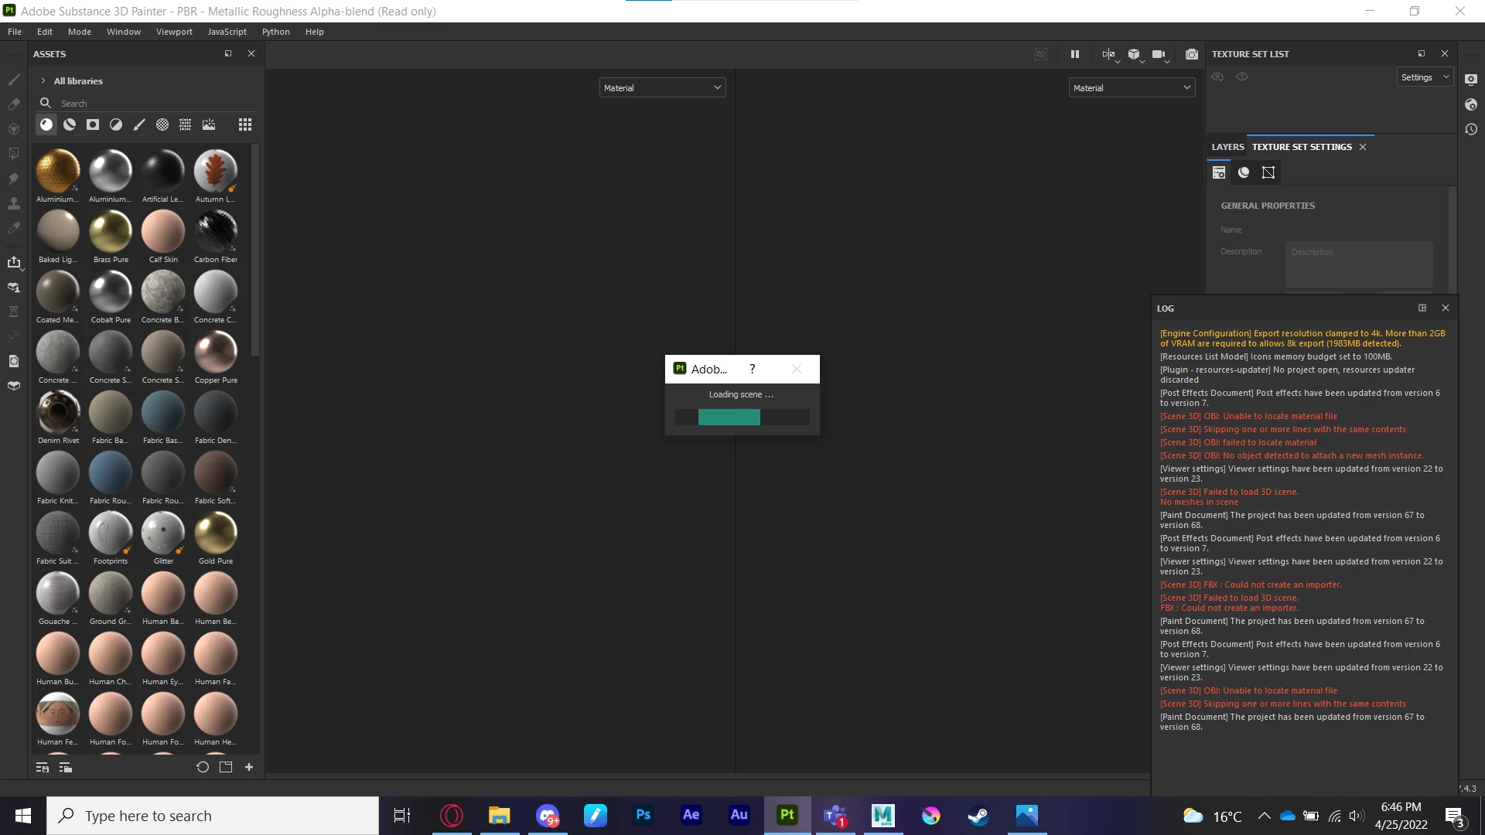Open the History panel from the right dock

coord(1471,129)
